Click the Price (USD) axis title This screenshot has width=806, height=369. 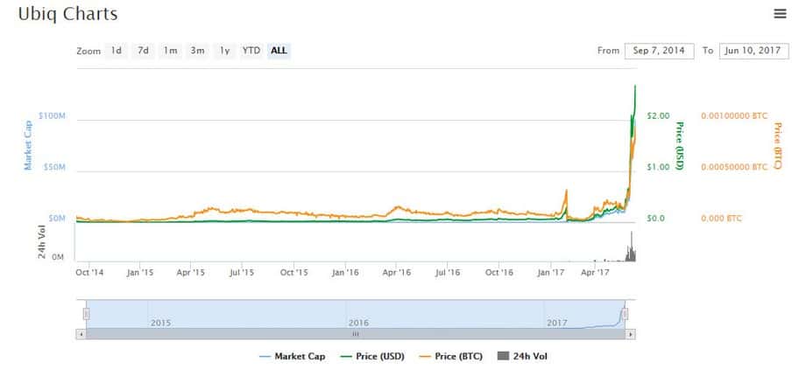[x=680, y=146]
